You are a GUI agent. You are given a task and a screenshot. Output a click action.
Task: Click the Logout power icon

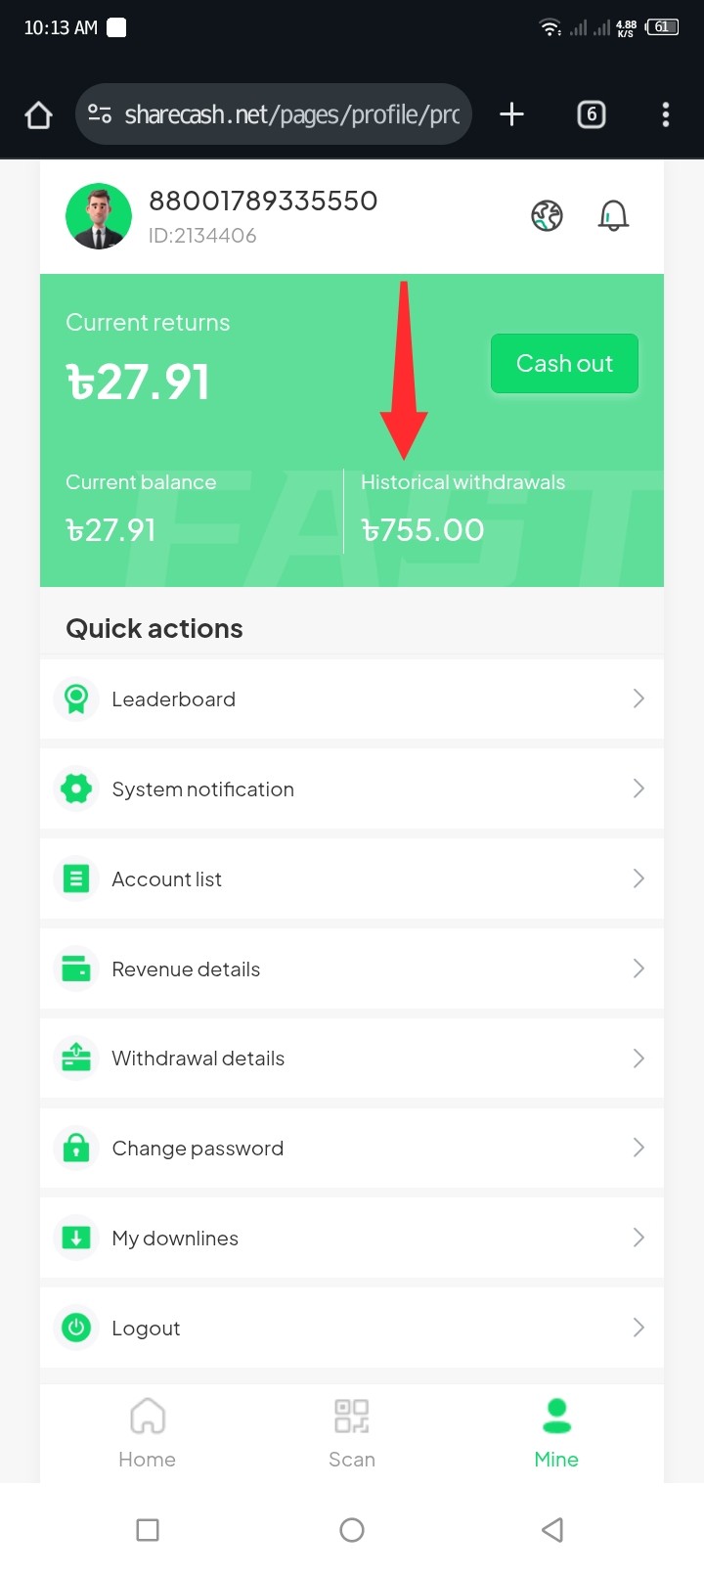(x=76, y=1328)
